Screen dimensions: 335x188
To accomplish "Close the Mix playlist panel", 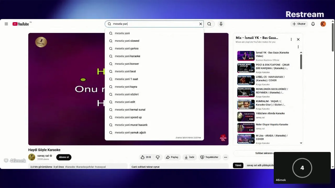I will pos(298,39).
